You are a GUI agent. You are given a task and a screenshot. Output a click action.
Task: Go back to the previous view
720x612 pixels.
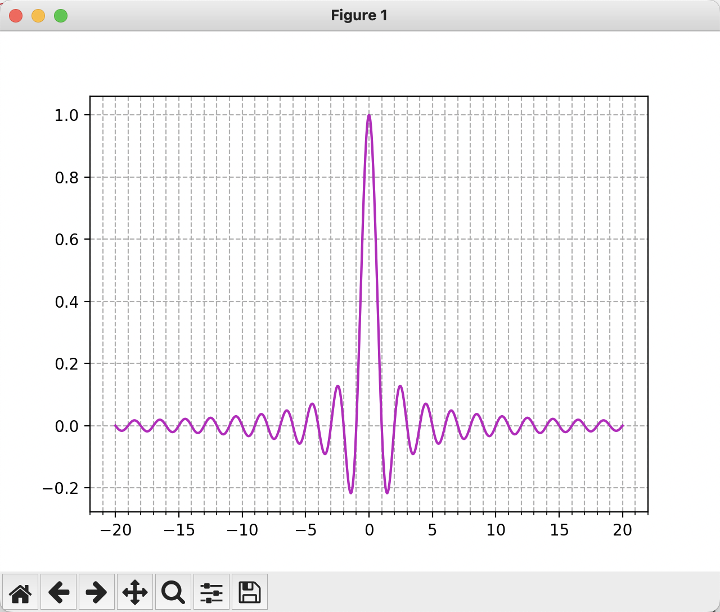point(58,592)
